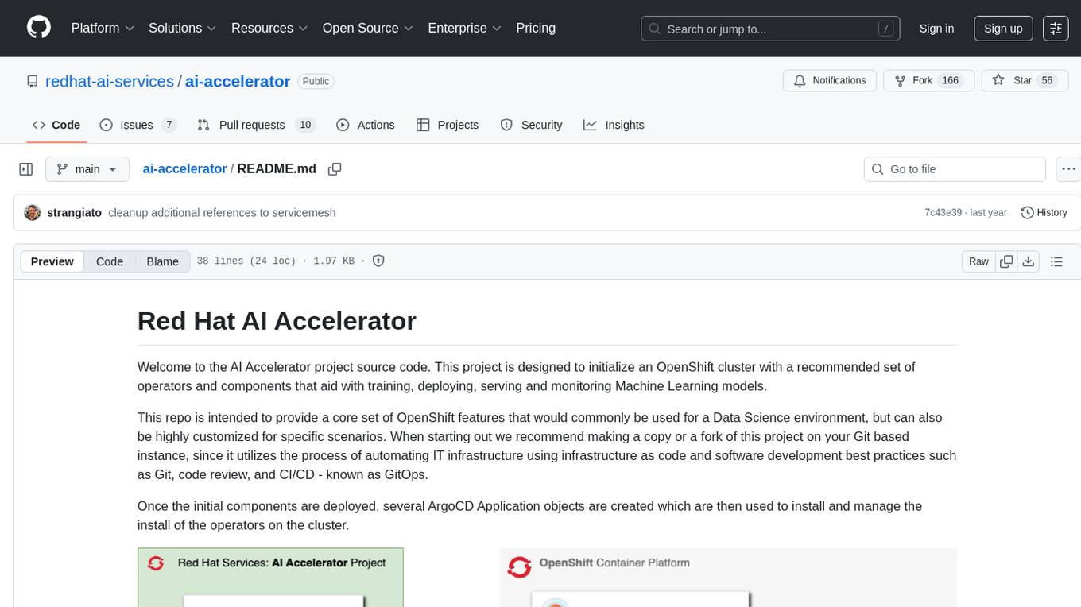
Task: Open the Issues tab
Action: point(138,125)
